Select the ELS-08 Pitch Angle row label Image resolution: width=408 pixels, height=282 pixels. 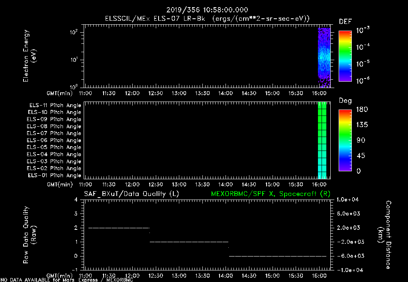[x=54, y=126]
